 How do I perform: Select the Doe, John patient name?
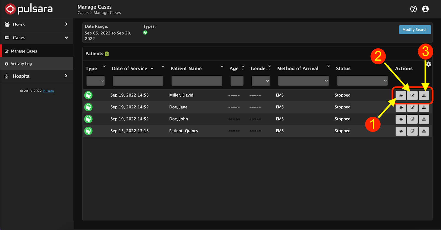(179, 119)
